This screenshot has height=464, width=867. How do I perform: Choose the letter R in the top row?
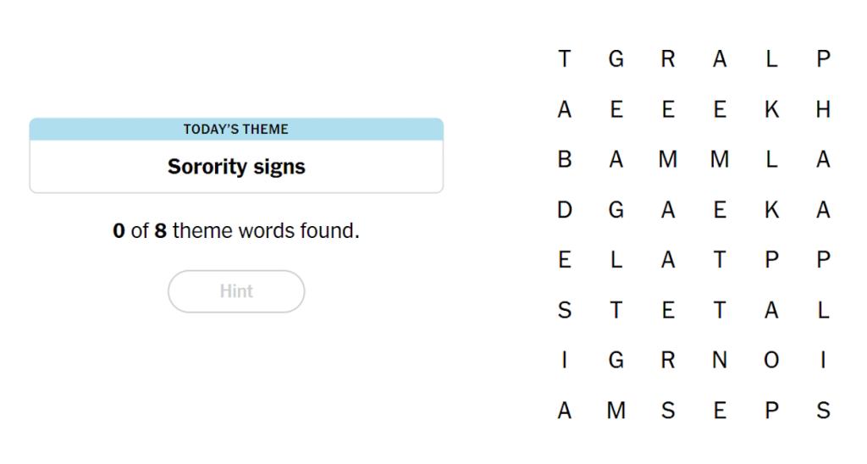(668, 59)
